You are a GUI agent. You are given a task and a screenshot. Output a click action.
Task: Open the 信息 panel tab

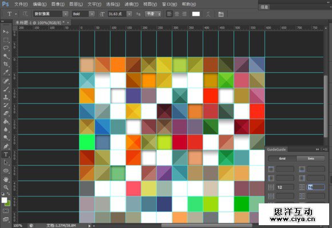point(264,7)
